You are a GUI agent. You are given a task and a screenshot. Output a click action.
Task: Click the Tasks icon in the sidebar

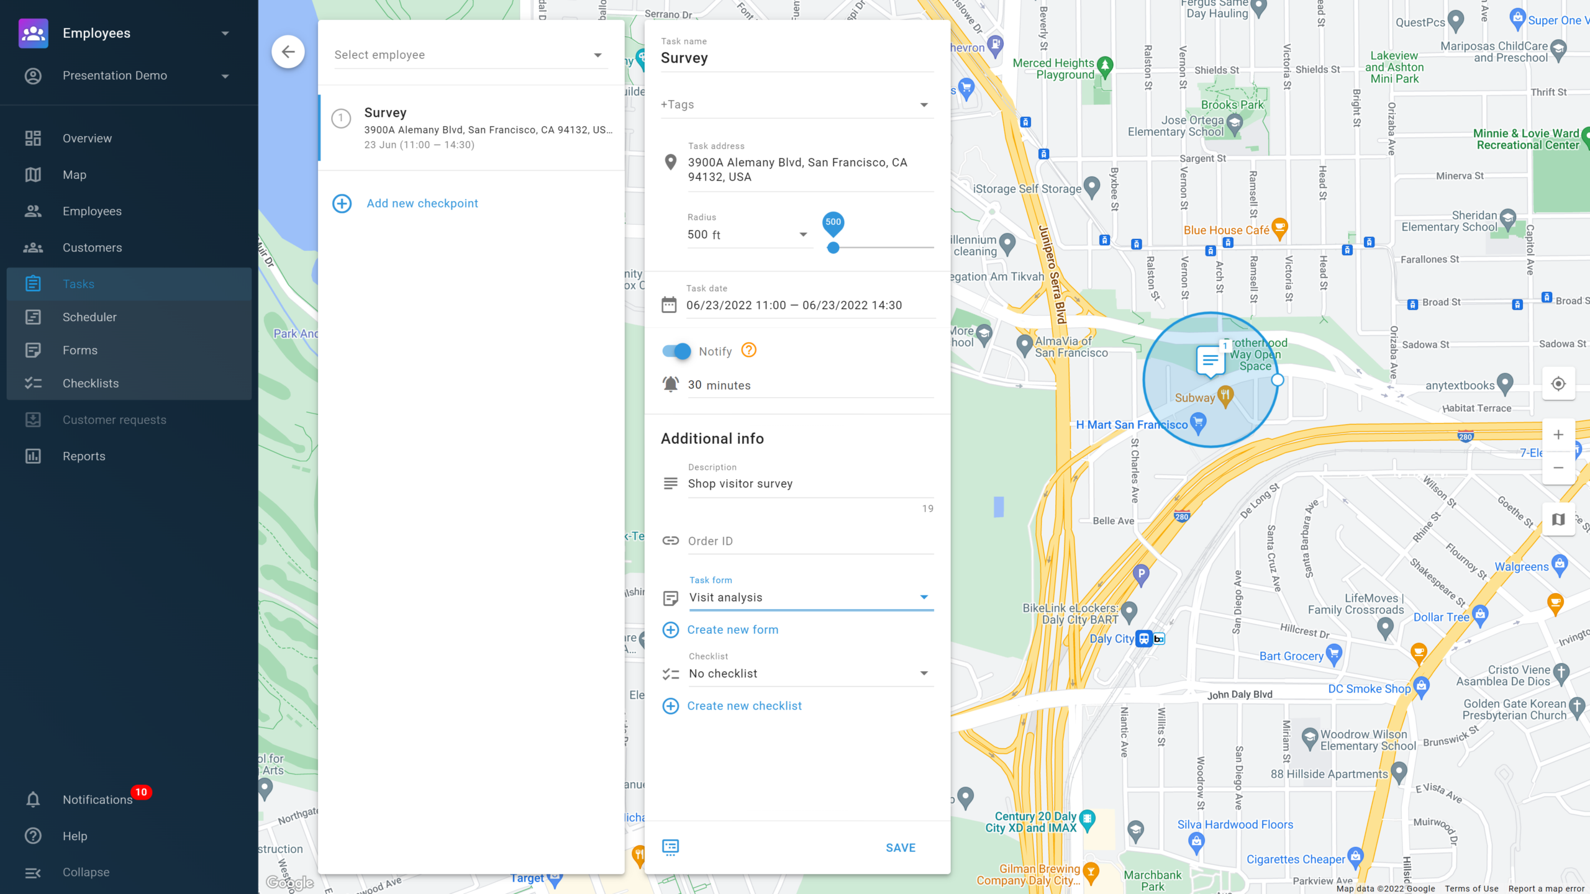(x=33, y=282)
